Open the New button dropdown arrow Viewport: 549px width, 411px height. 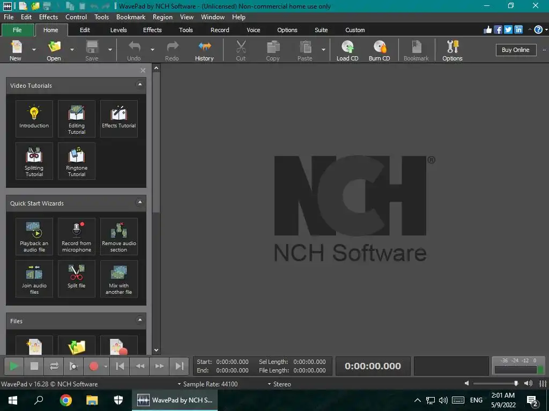pyautogui.click(x=34, y=50)
